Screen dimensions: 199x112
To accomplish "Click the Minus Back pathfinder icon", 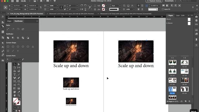I will point(28,38).
